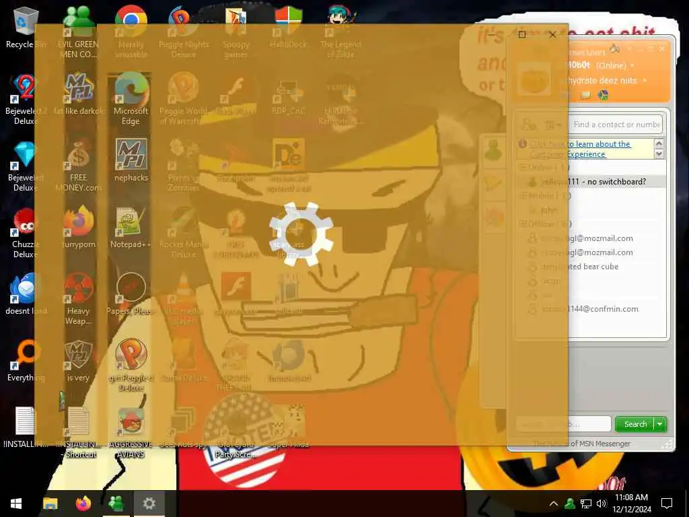The height and width of the screenshot is (517, 689).
Task: Select the Chuzzle Deluxe shortcut icon
Action: pyautogui.click(x=26, y=233)
